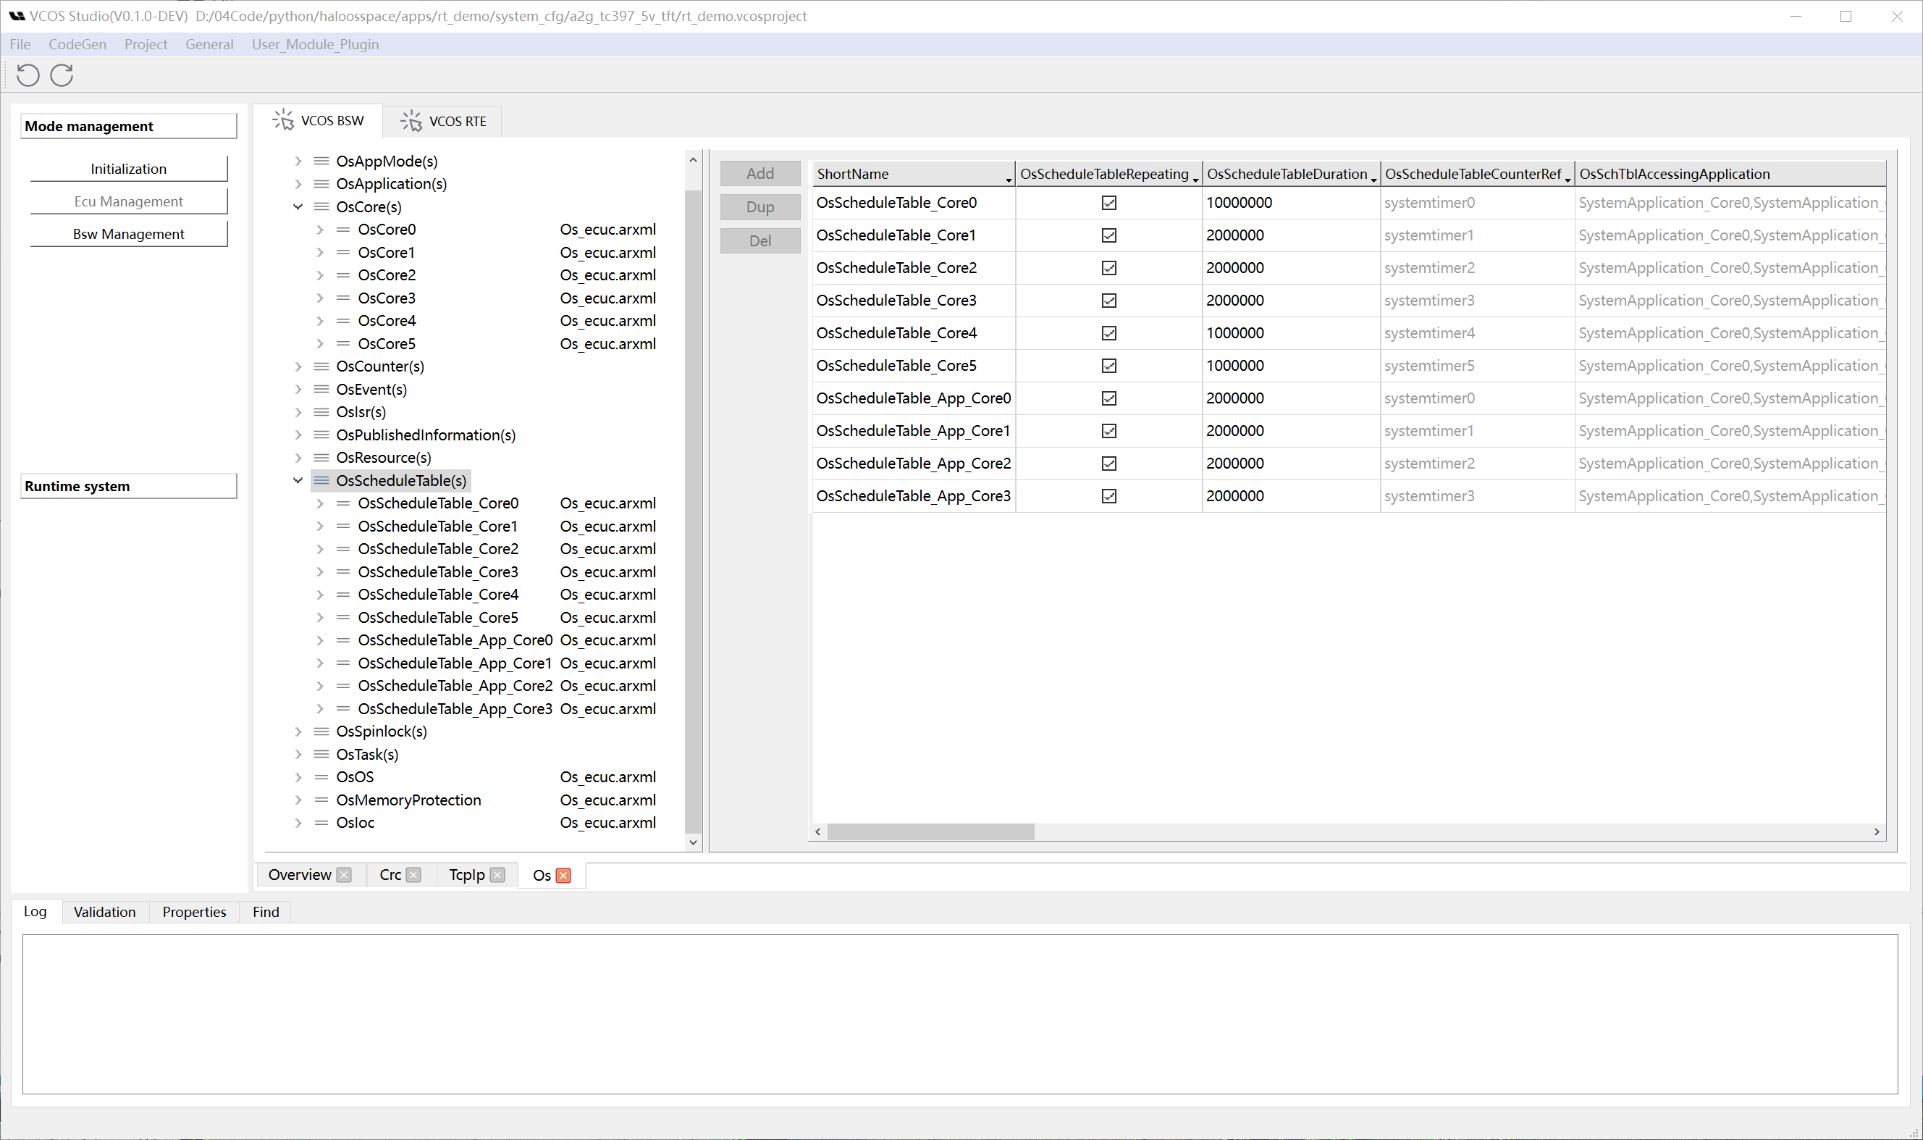Click the redo arrow icon in toolbar

point(62,75)
